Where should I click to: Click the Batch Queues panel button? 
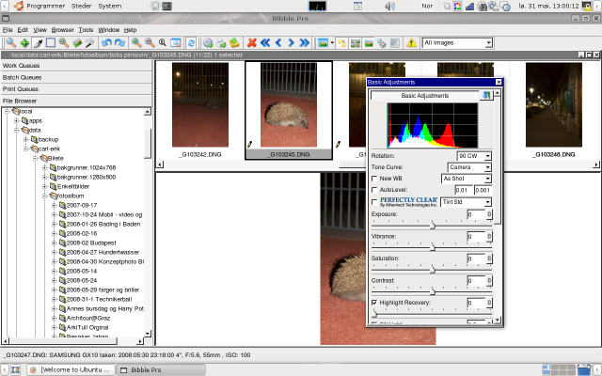[75, 77]
